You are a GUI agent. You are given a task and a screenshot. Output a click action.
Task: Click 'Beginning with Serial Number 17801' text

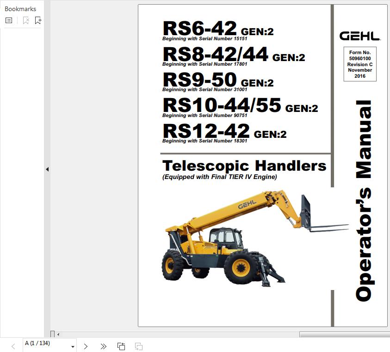204,64
